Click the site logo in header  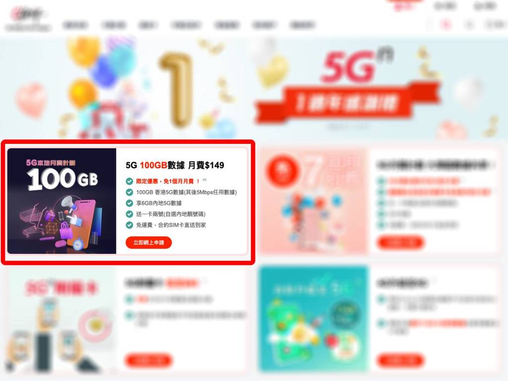(28, 19)
